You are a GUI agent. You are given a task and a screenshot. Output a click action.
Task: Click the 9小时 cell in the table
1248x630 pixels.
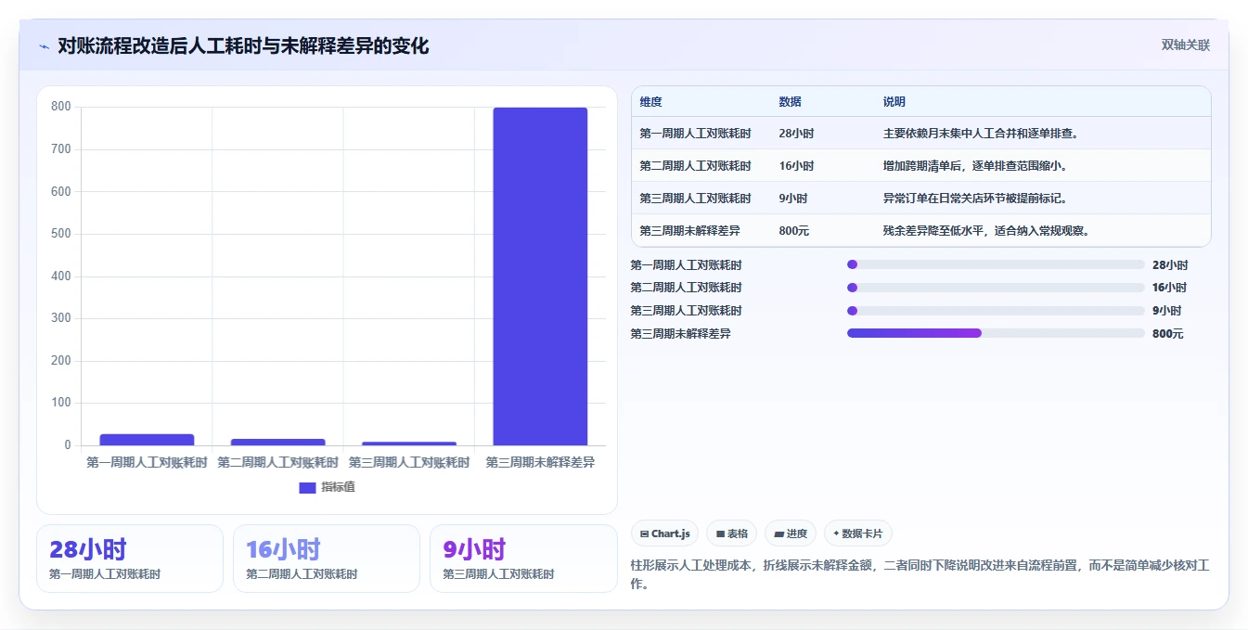[x=793, y=199]
